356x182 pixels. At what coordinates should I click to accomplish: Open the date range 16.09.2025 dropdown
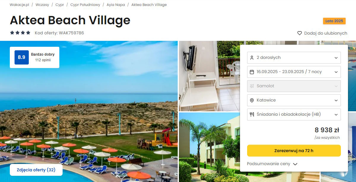294,72
